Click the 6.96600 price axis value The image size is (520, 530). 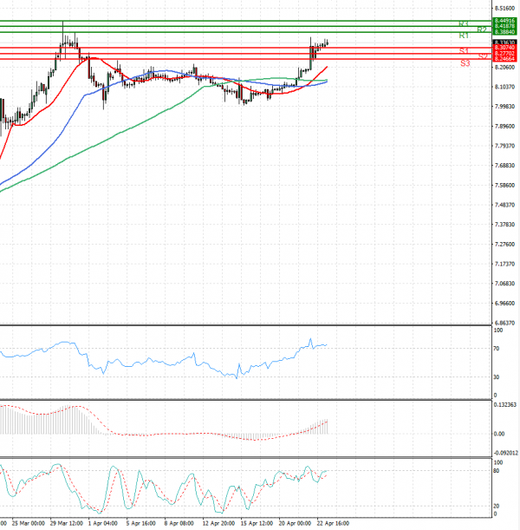[504, 304]
